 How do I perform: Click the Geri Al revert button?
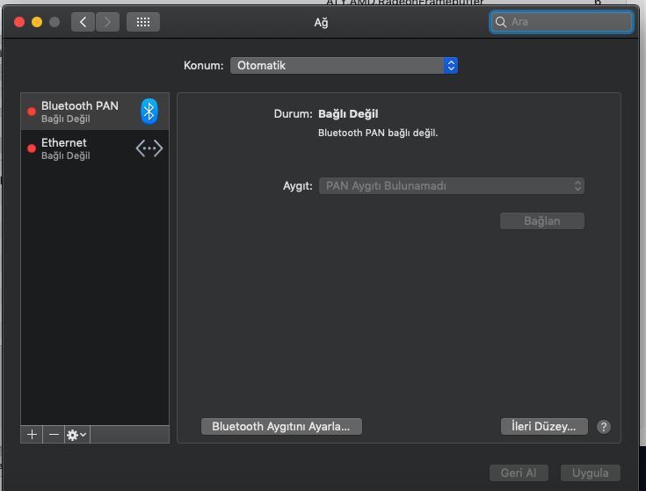tap(518, 473)
